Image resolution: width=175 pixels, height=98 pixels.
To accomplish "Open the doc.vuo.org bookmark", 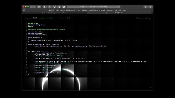I will [110, 10].
